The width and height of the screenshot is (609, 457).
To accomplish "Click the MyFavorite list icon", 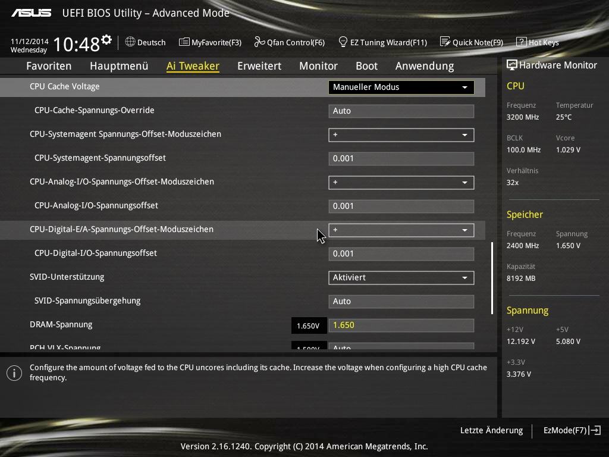I will (184, 42).
